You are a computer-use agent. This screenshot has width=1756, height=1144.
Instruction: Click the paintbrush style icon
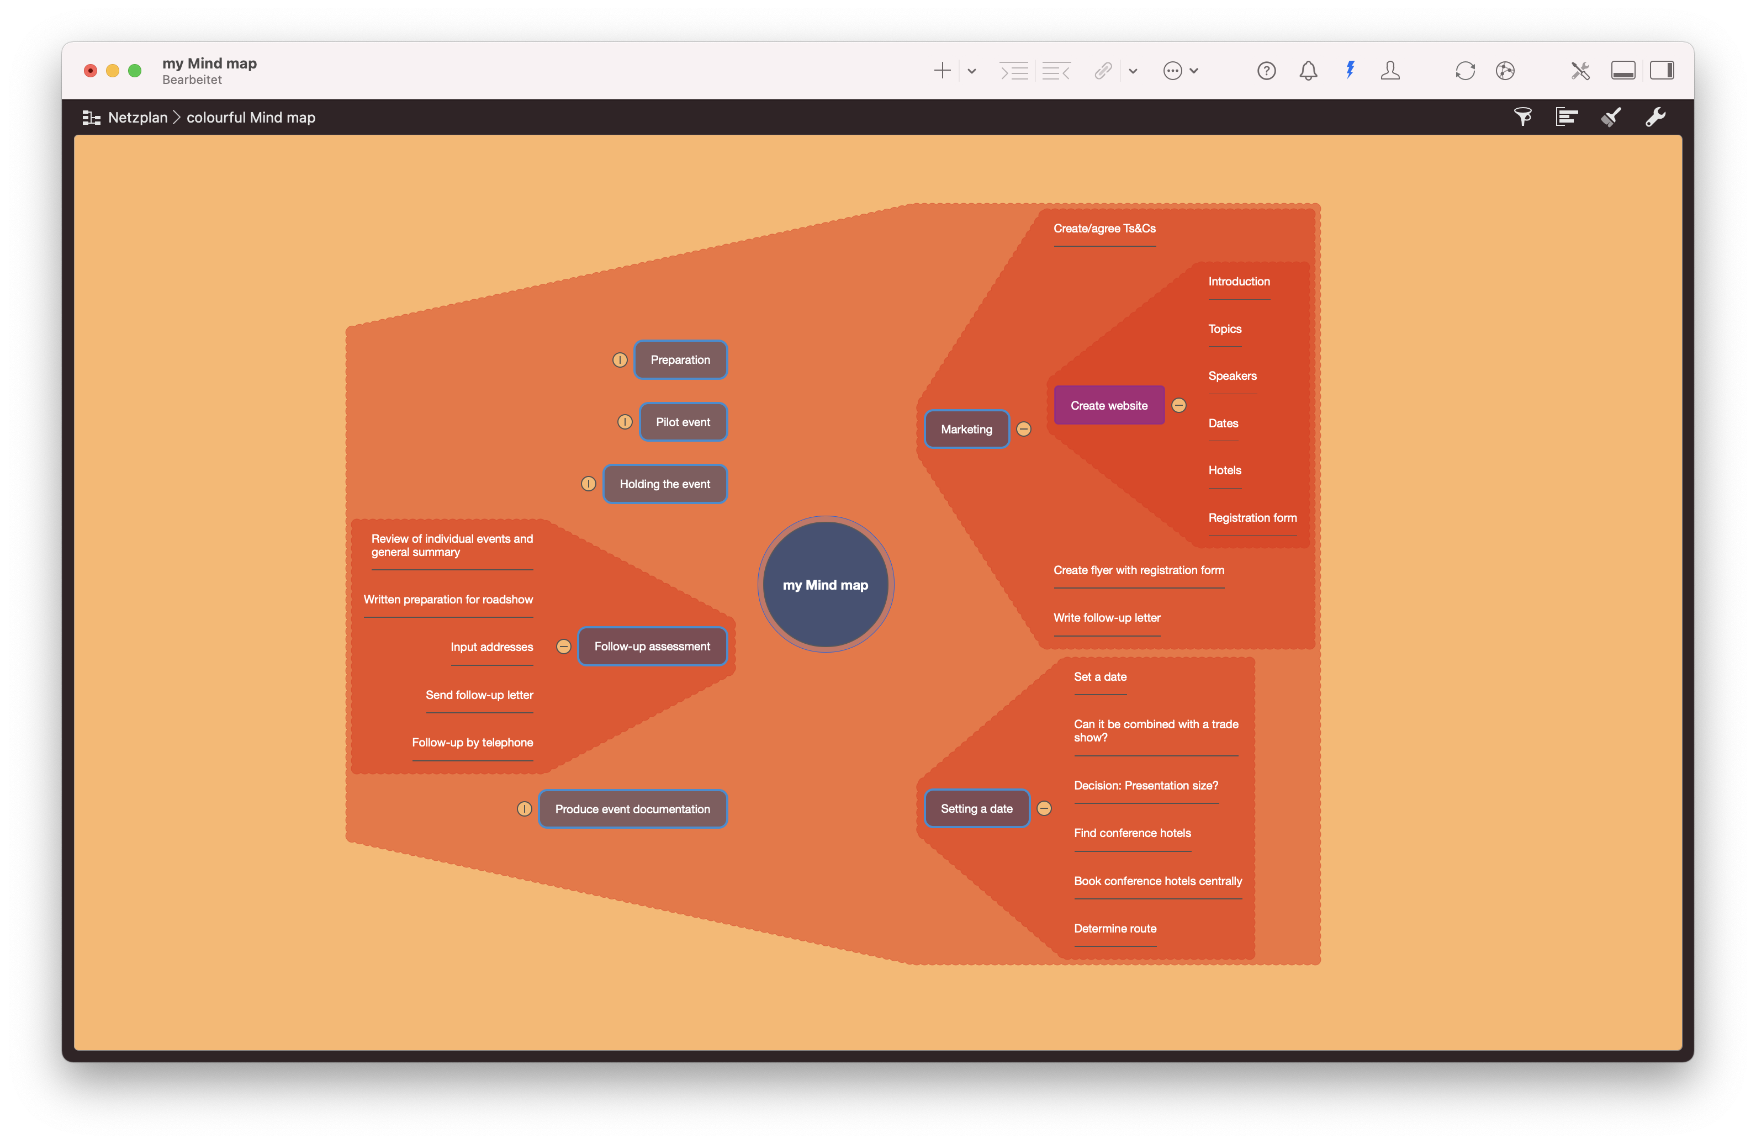(1611, 117)
